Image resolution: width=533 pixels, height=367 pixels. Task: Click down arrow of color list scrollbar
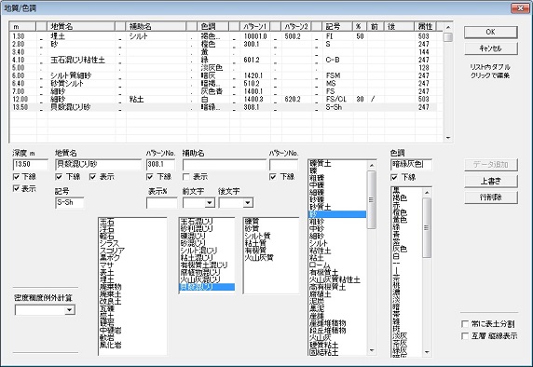coord(428,352)
